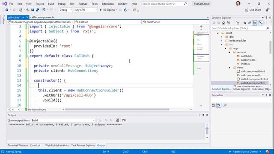Click the Solution Explorer search magnifier icon
This screenshot has height=154, width=274.
click(x=268, y=28)
